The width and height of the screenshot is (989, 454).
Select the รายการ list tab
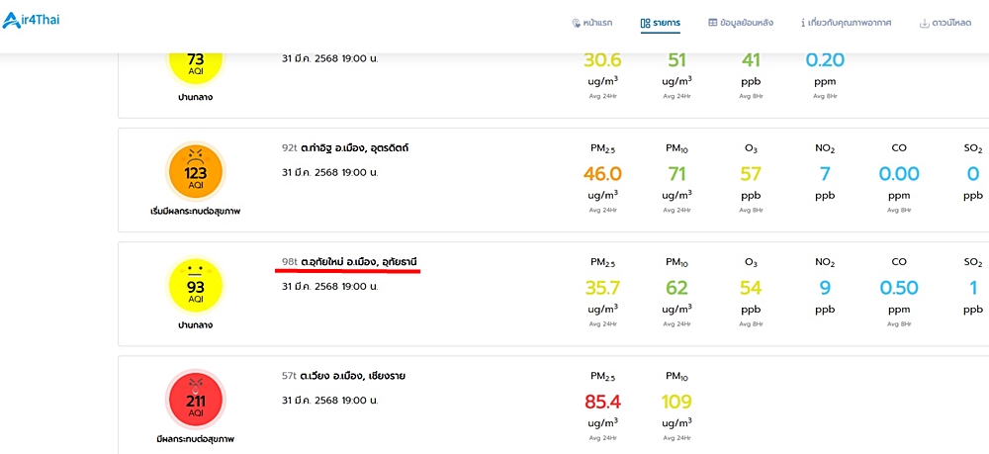pyautogui.click(x=661, y=23)
